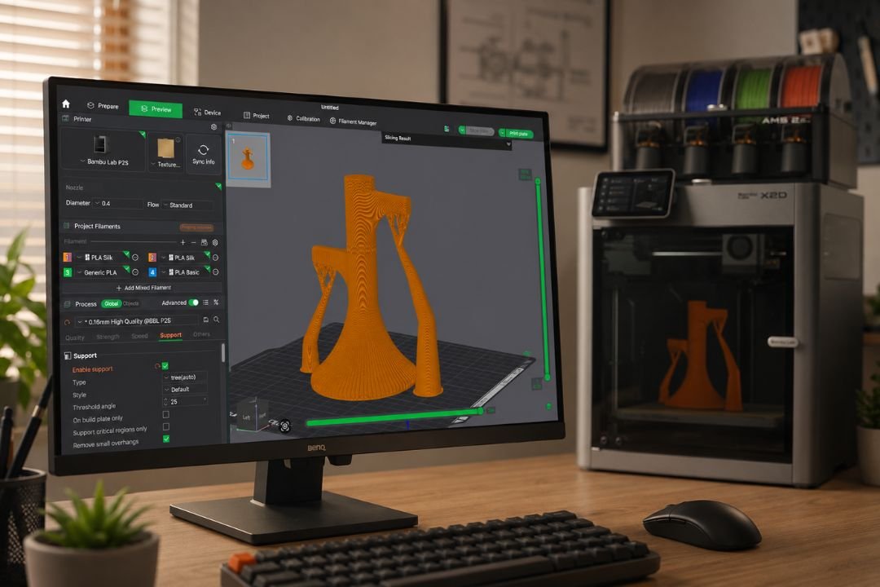Select the Global process scope

111,304
